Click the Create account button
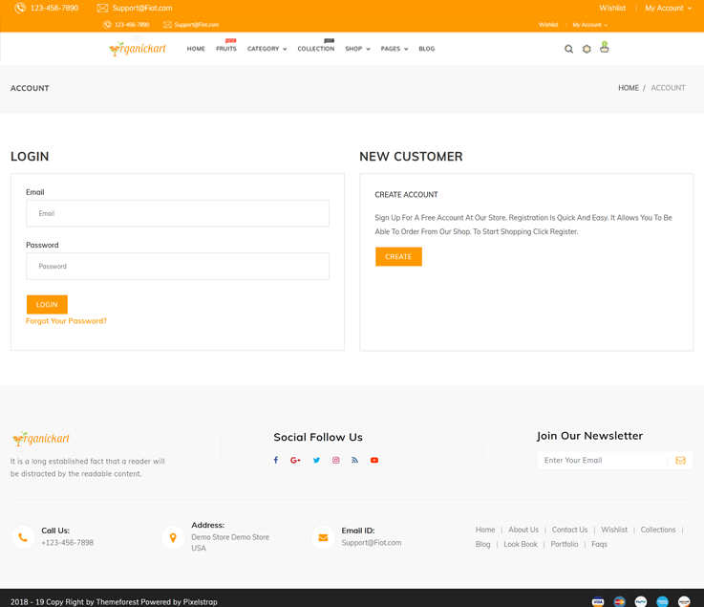This screenshot has height=607, width=704. pos(398,257)
